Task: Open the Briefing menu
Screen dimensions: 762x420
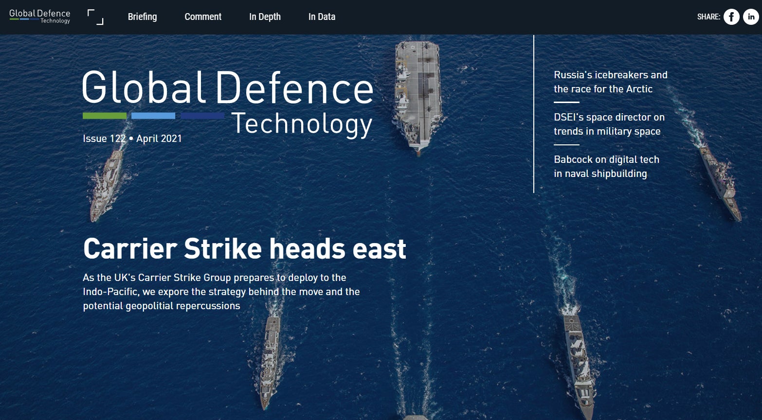Action: tap(142, 17)
